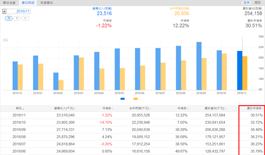
Task: Select the 季 period option
Action: [17, 18]
